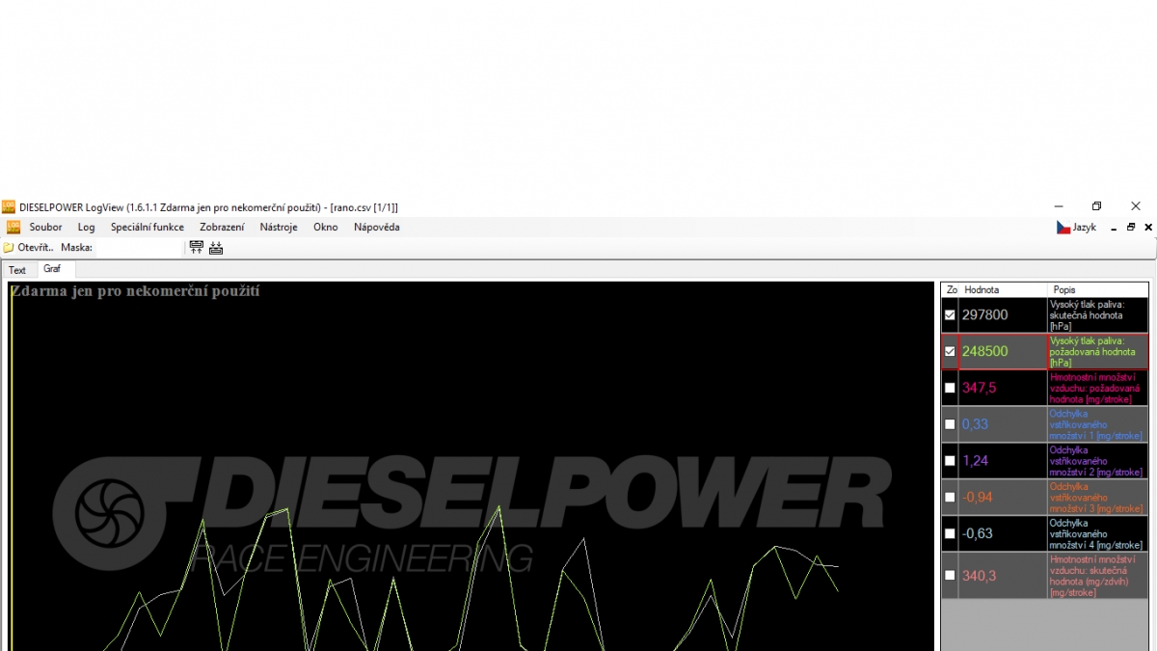Open the Okno menu

pos(326,228)
